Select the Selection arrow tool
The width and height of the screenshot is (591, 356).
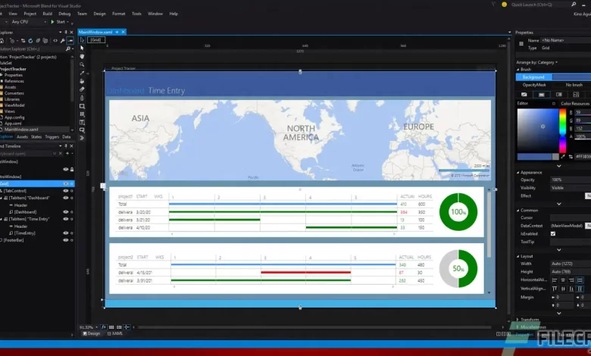(82, 39)
